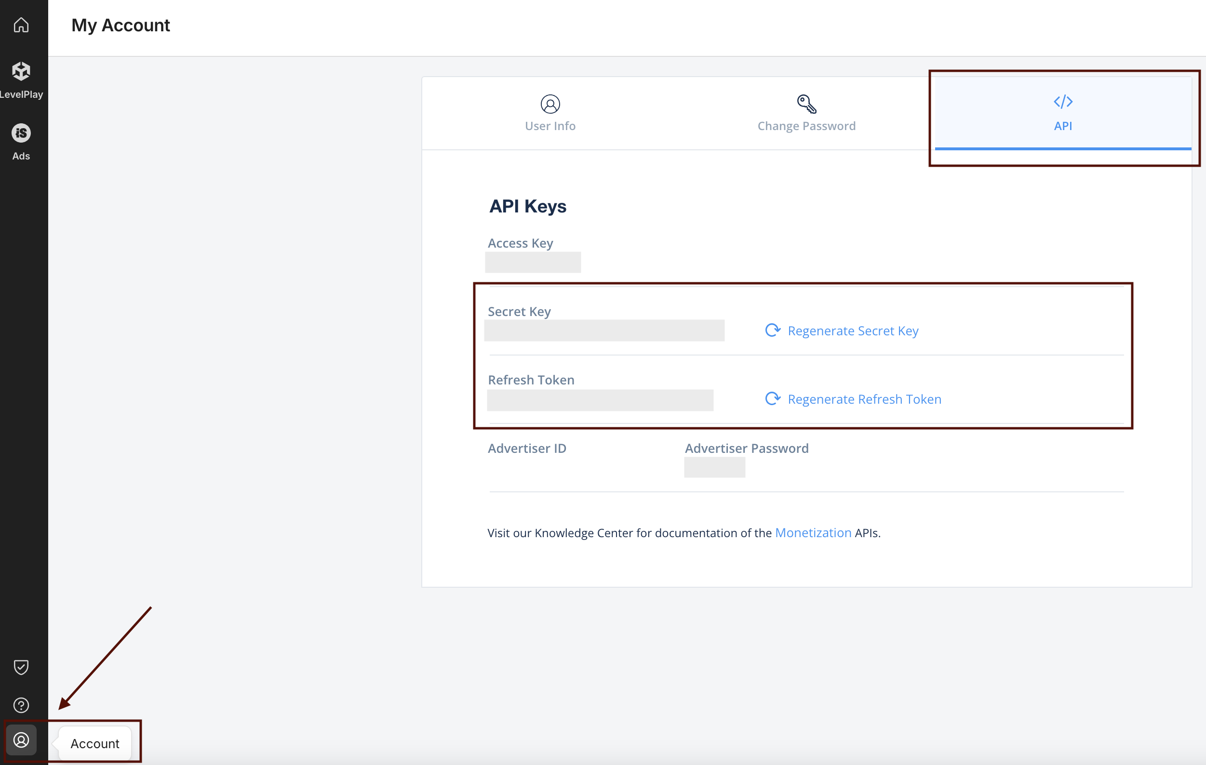Click the Regenerate Refresh Token link
Screen dimensions: 1206x765
(864, 399)
